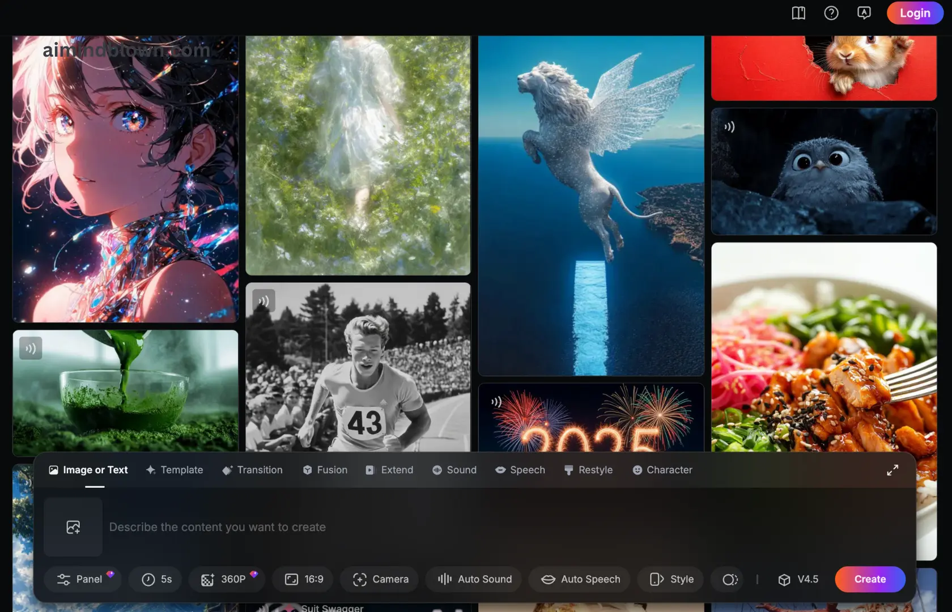952x612 pixels.
Task: Click the image upload icon box
Action: coord(73,527)
